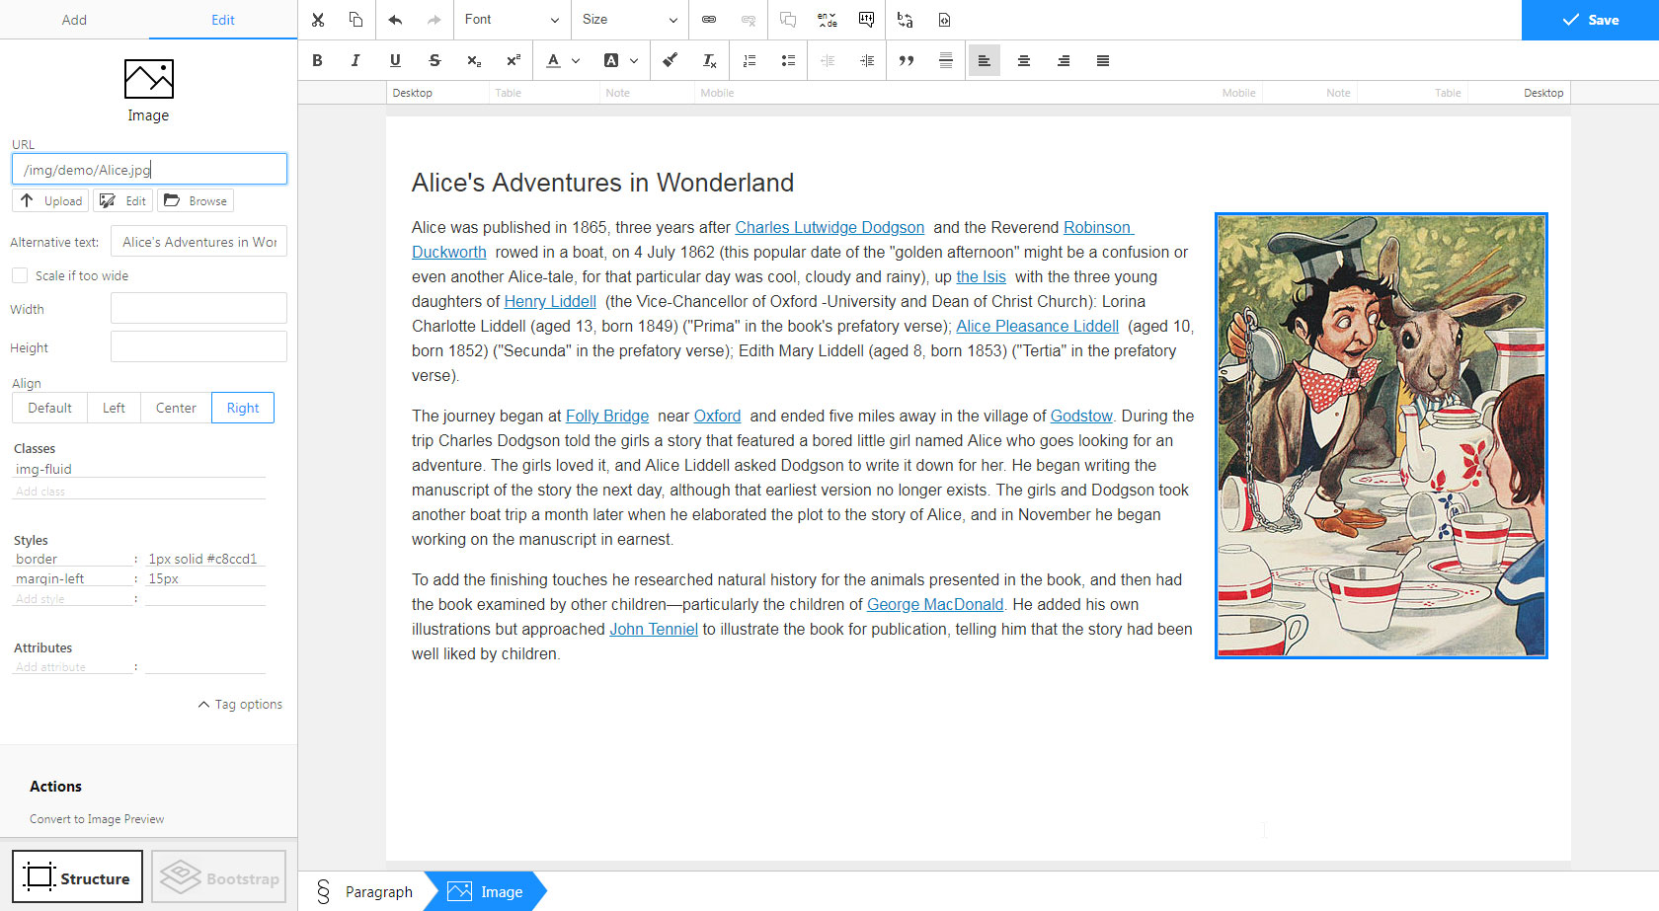Open the en/de language icon

(828, 20)
